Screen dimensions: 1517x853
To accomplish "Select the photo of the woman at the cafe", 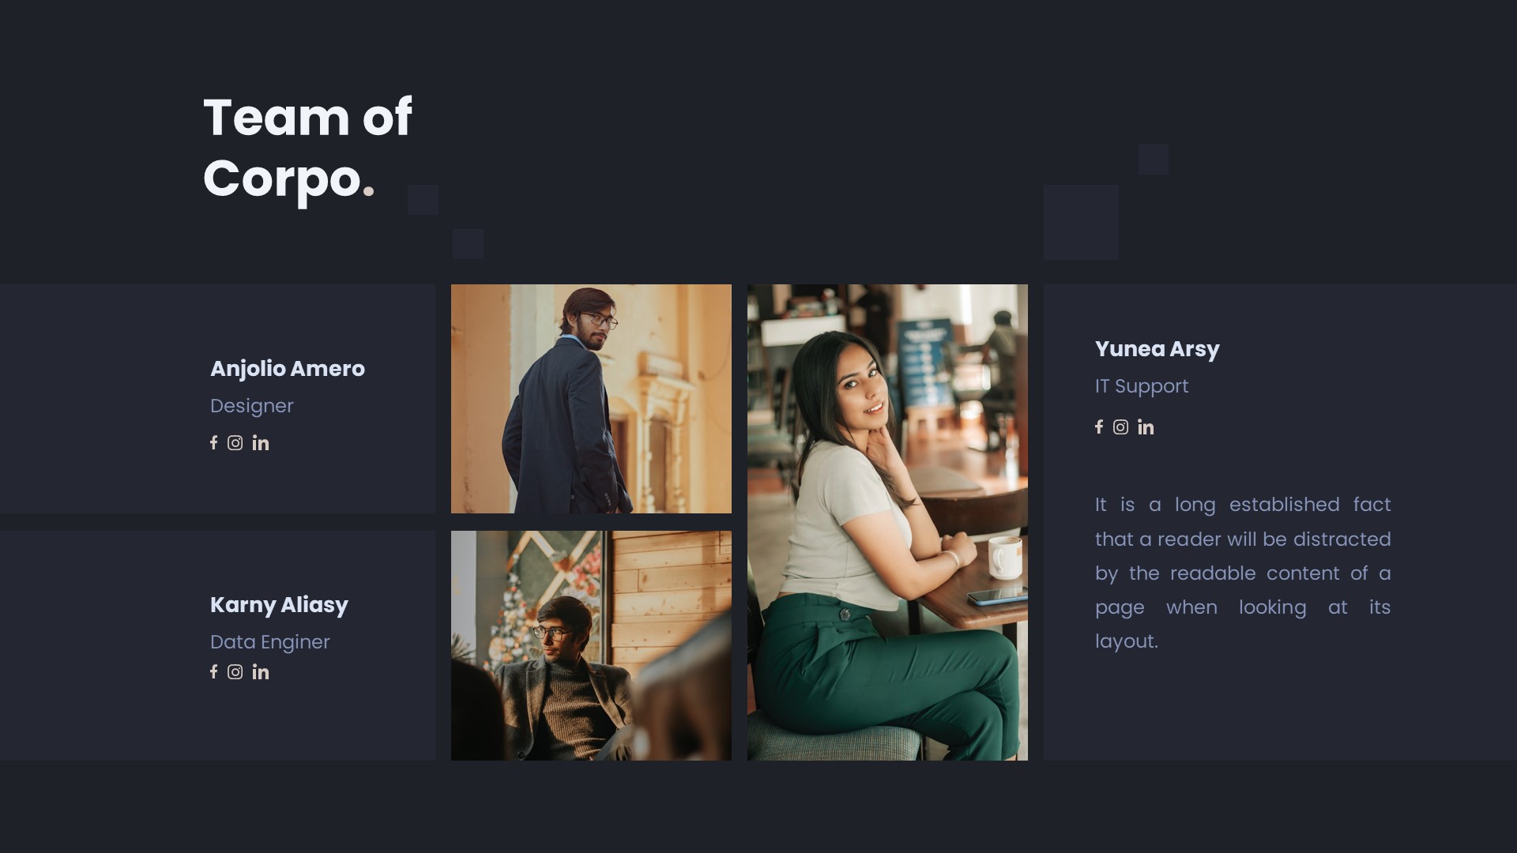I will click(x=887, y=521).
